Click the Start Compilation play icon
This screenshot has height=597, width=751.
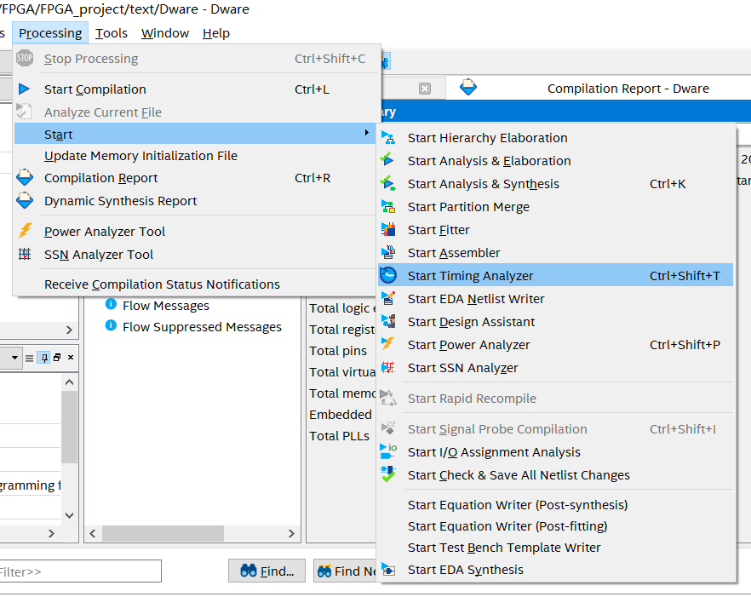[24, 89]
